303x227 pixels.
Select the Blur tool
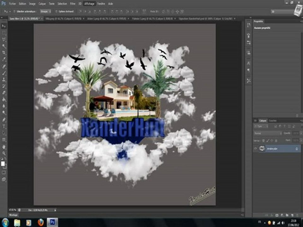pyautogui.click(x=4, y=106)
